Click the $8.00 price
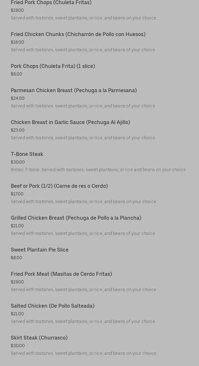 tap(17, 258)
